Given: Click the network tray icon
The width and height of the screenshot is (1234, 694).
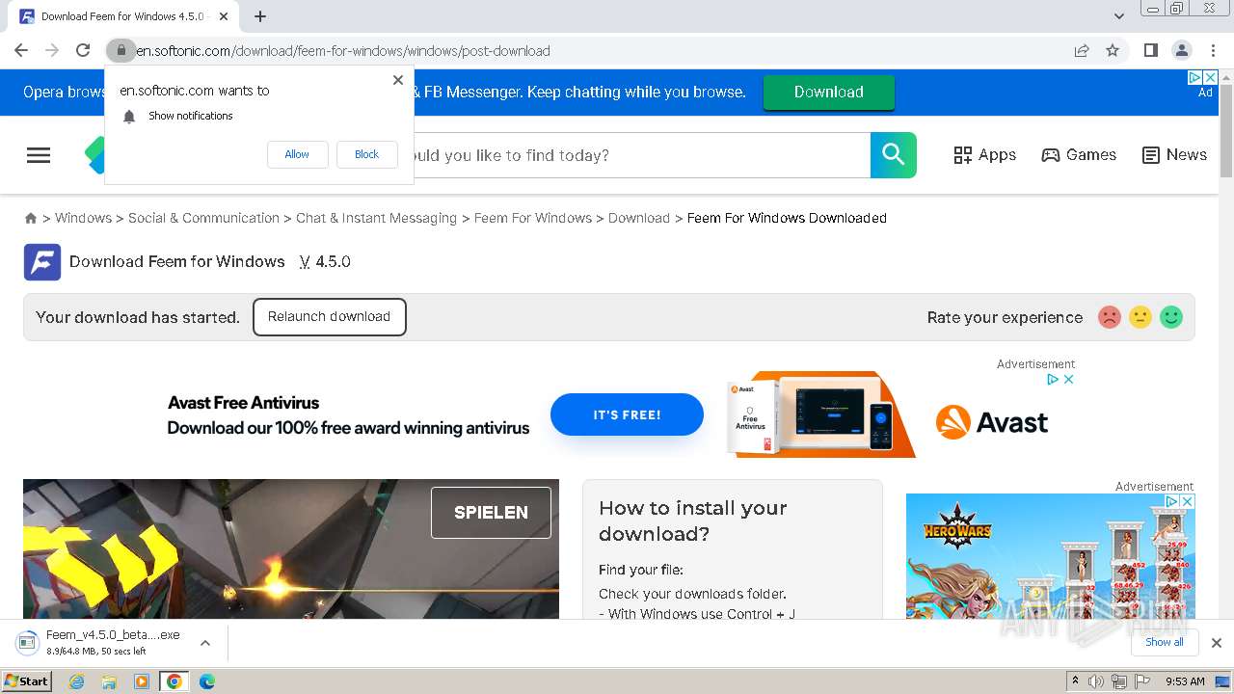Looking at the screenshot, I should tap(1119, 681).
